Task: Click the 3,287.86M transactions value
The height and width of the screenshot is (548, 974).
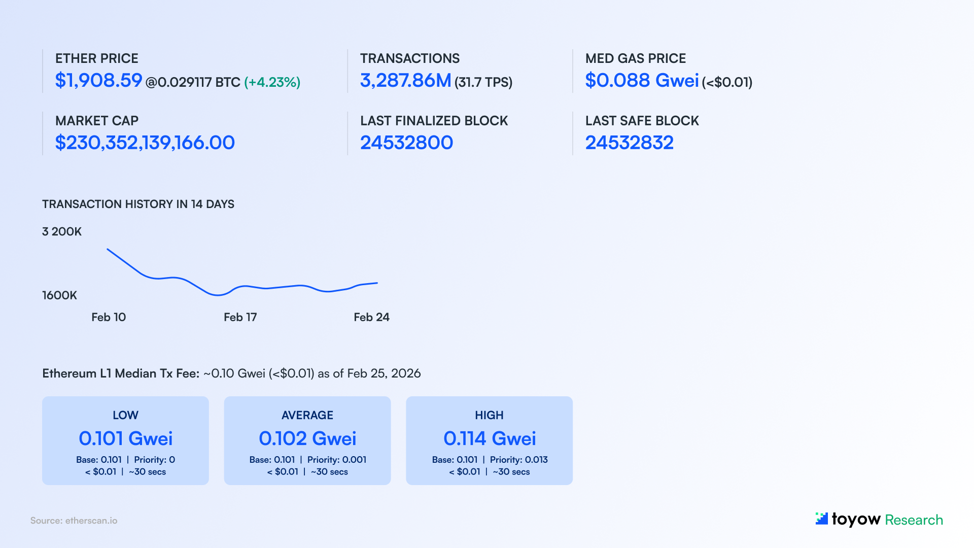Action: 405,81
